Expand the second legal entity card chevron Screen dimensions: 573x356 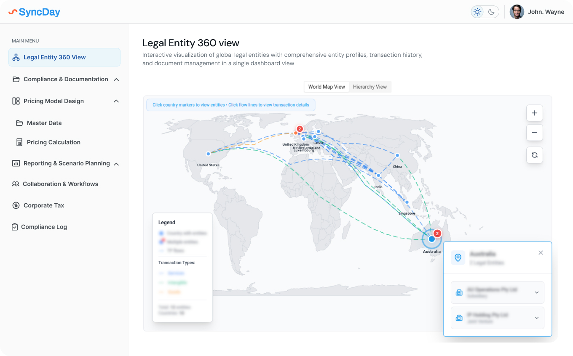[536, 318]
